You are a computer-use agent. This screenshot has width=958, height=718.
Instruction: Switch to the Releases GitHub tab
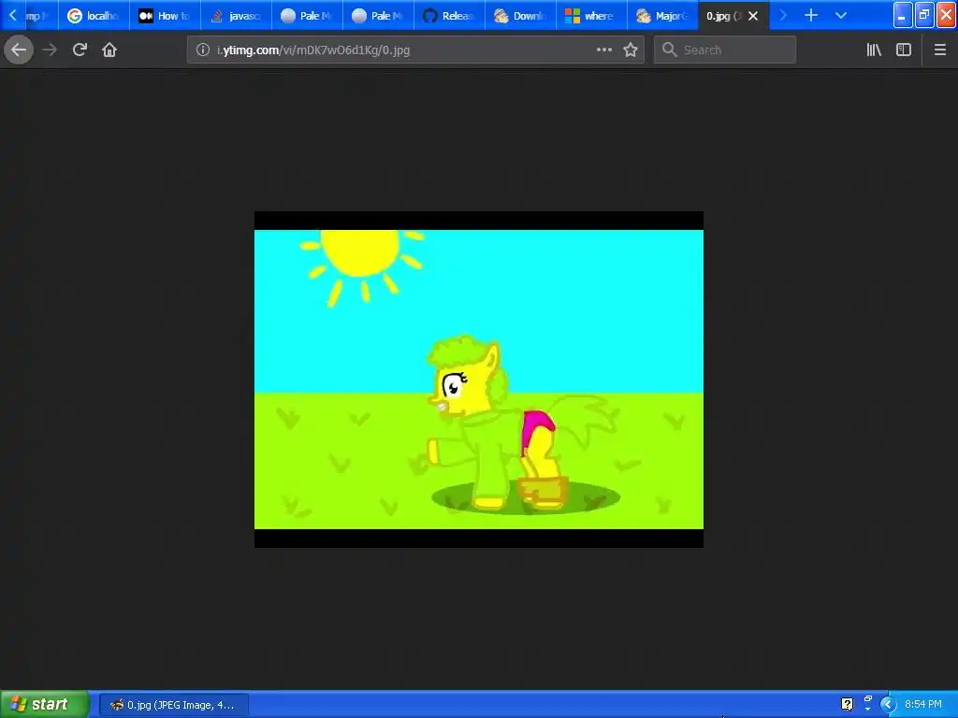coord(449,16)
